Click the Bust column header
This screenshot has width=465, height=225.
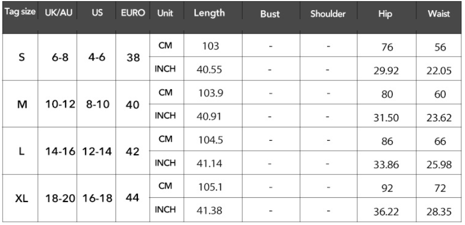tap(270, 14)
